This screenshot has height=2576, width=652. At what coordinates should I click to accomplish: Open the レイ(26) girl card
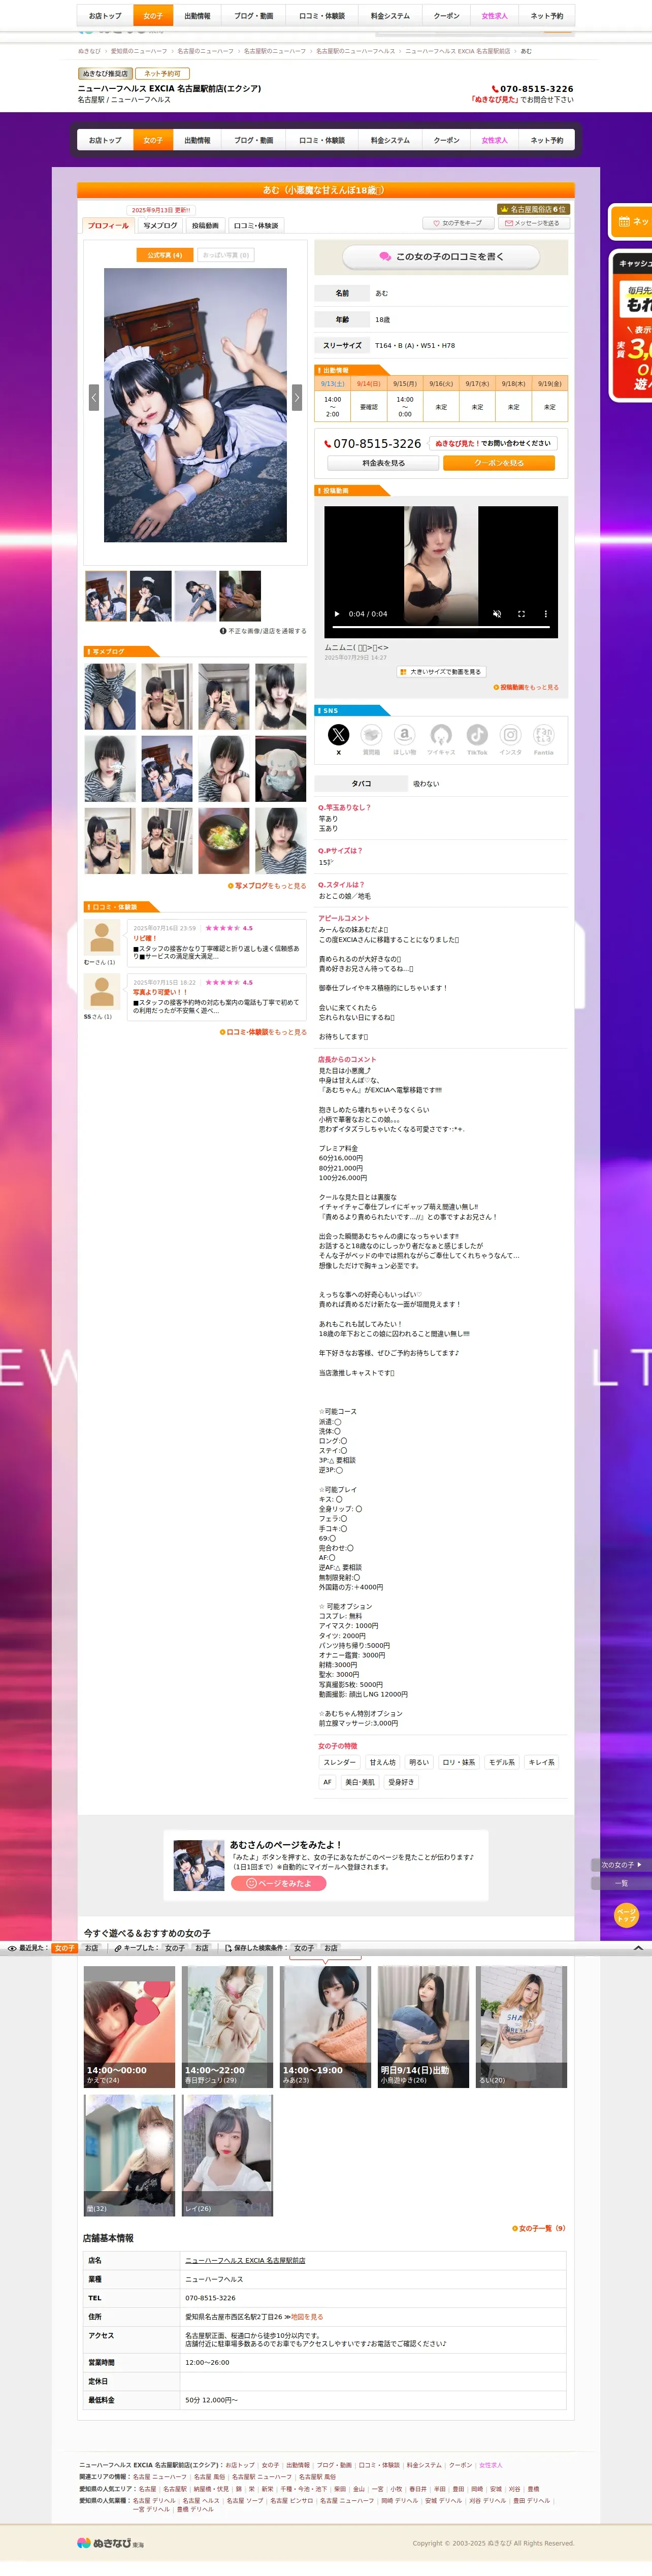click(228, 2155)
